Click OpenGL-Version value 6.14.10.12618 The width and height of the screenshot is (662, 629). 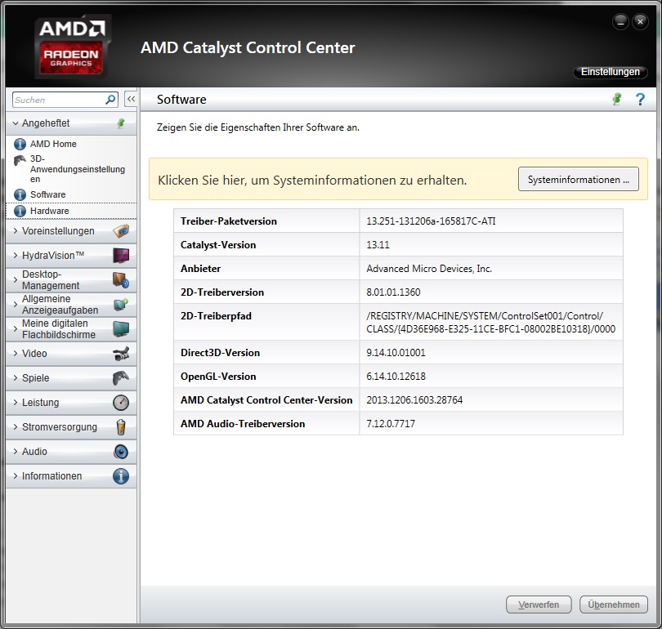point(396,377)
